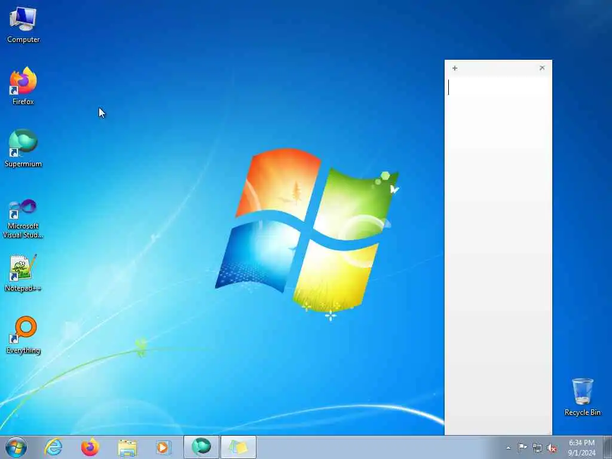Select the Notepad++ desktop shortcut
This screenshot has width=612, height=459.
coord(23,273)
